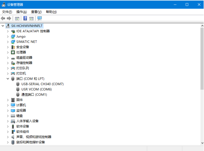204x151 pixels.
Task: Click the SK-HCHIWVNHNFLT computer icon
Action: (x=8, y=26)
